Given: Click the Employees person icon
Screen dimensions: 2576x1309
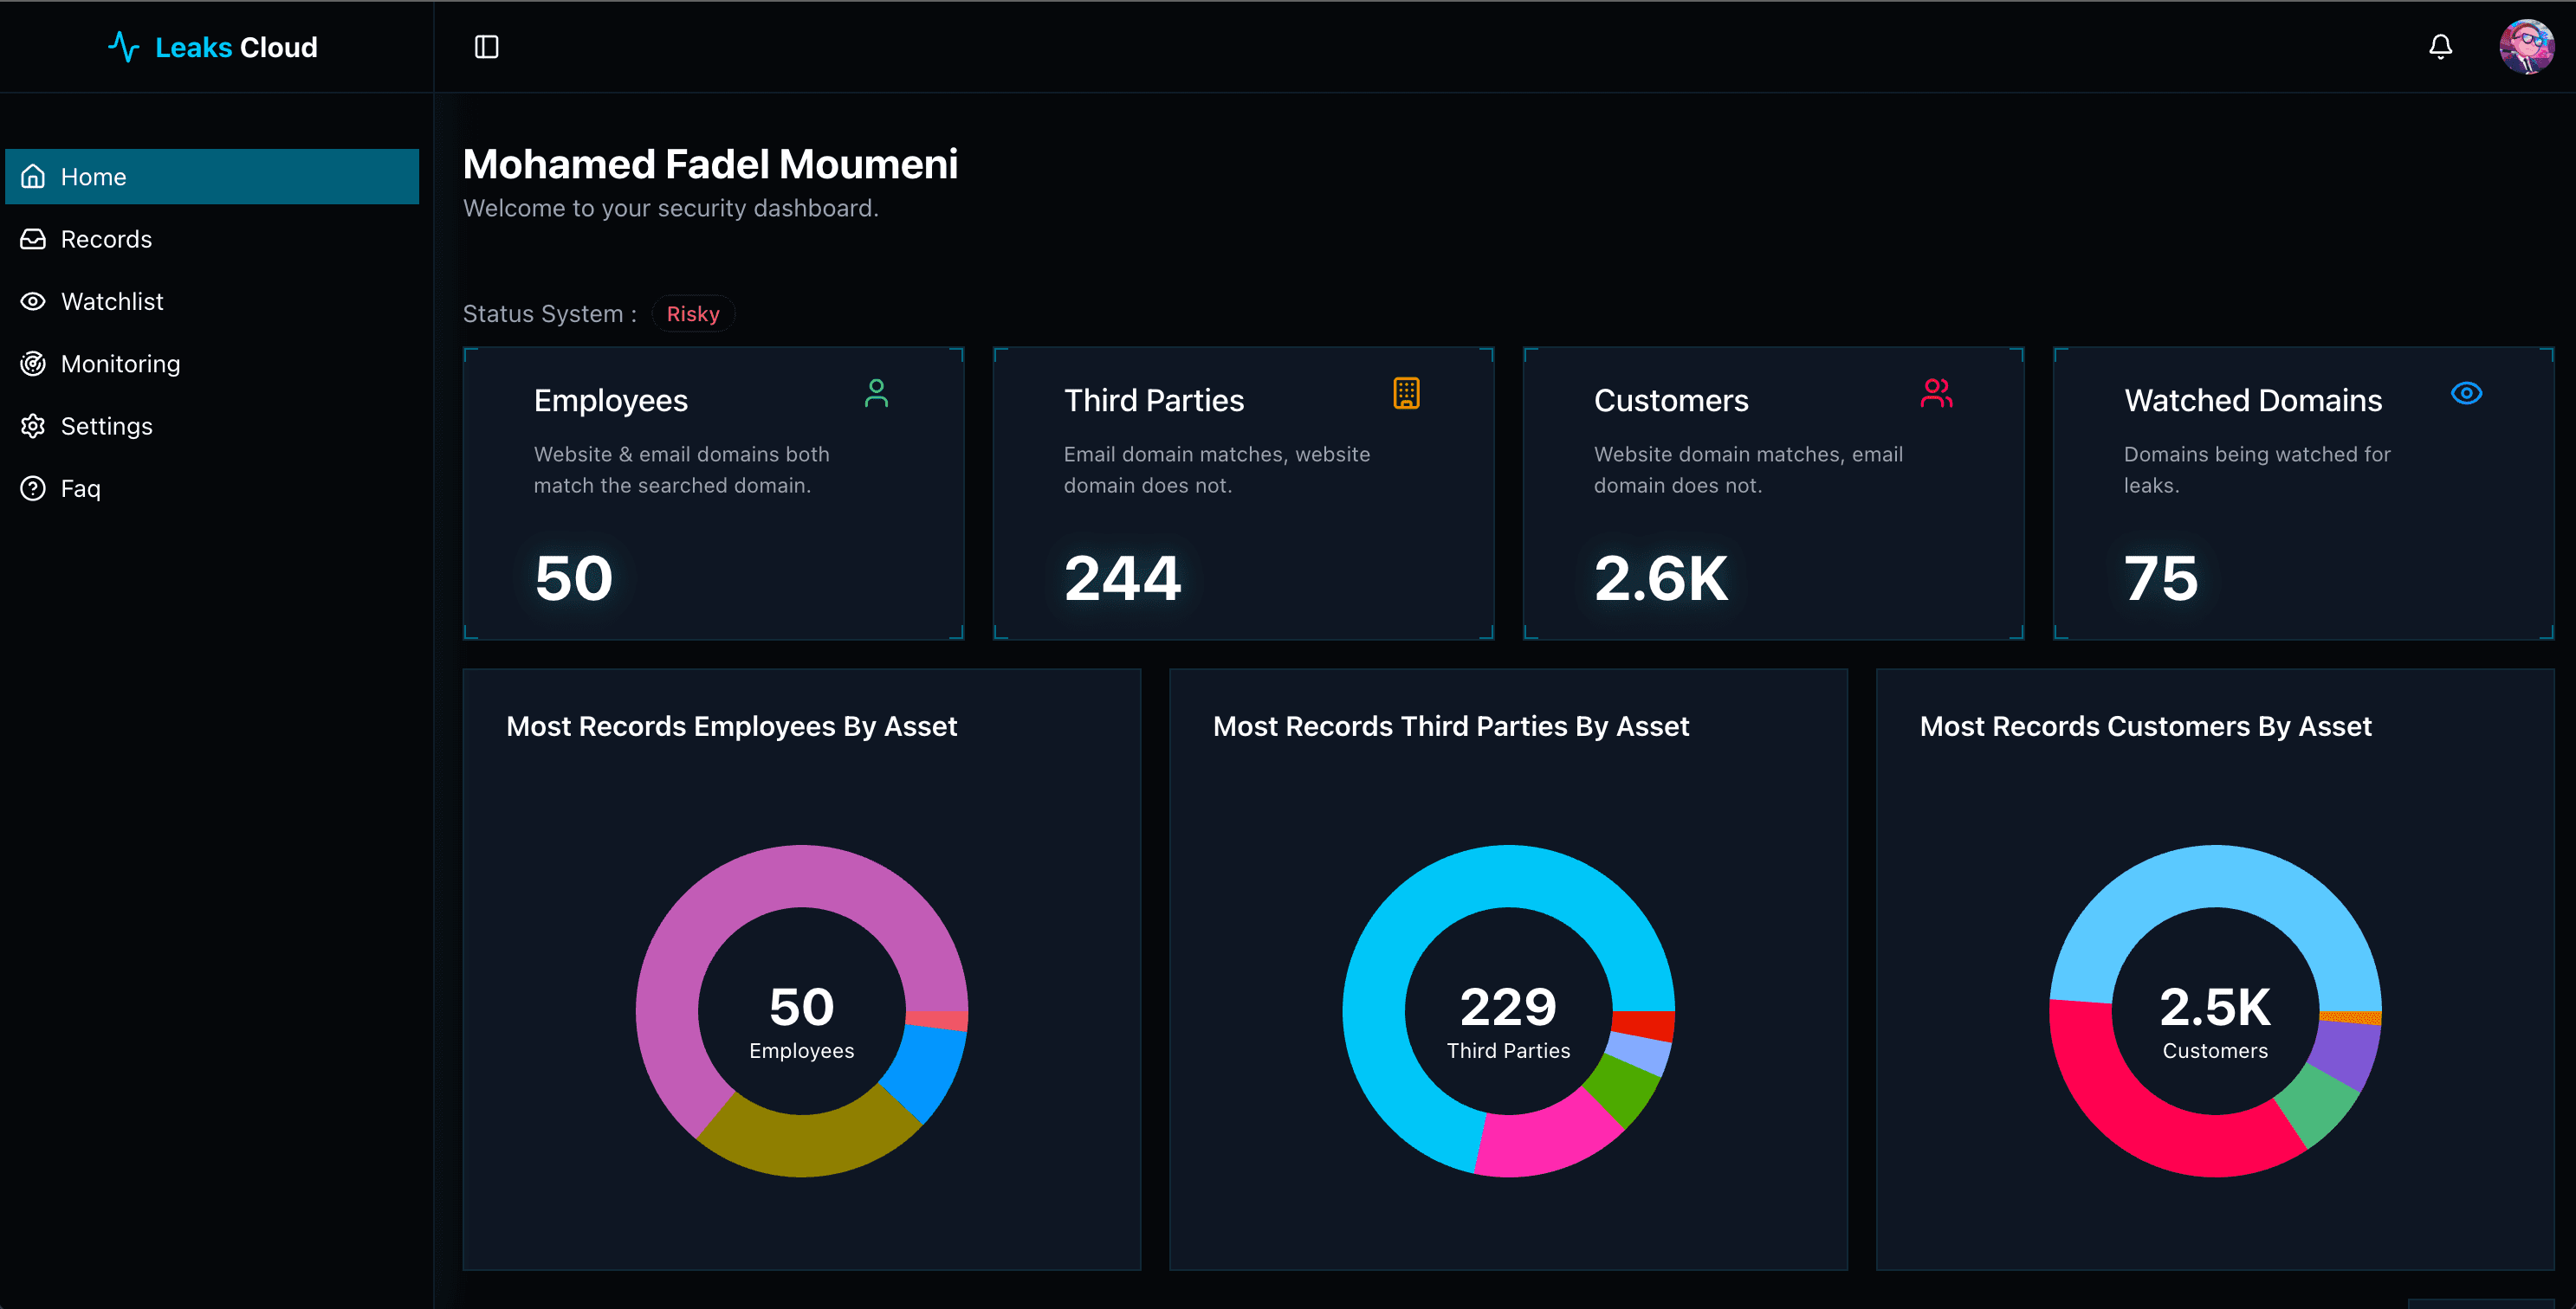Looking at the screenshot, I should tap(876, 393).
